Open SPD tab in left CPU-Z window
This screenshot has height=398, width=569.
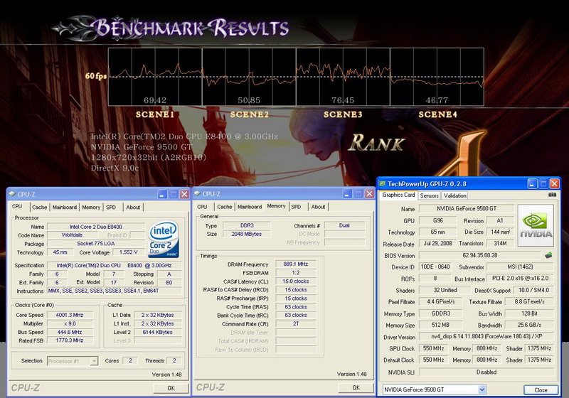pyautogui.click(x=111, y=208)
